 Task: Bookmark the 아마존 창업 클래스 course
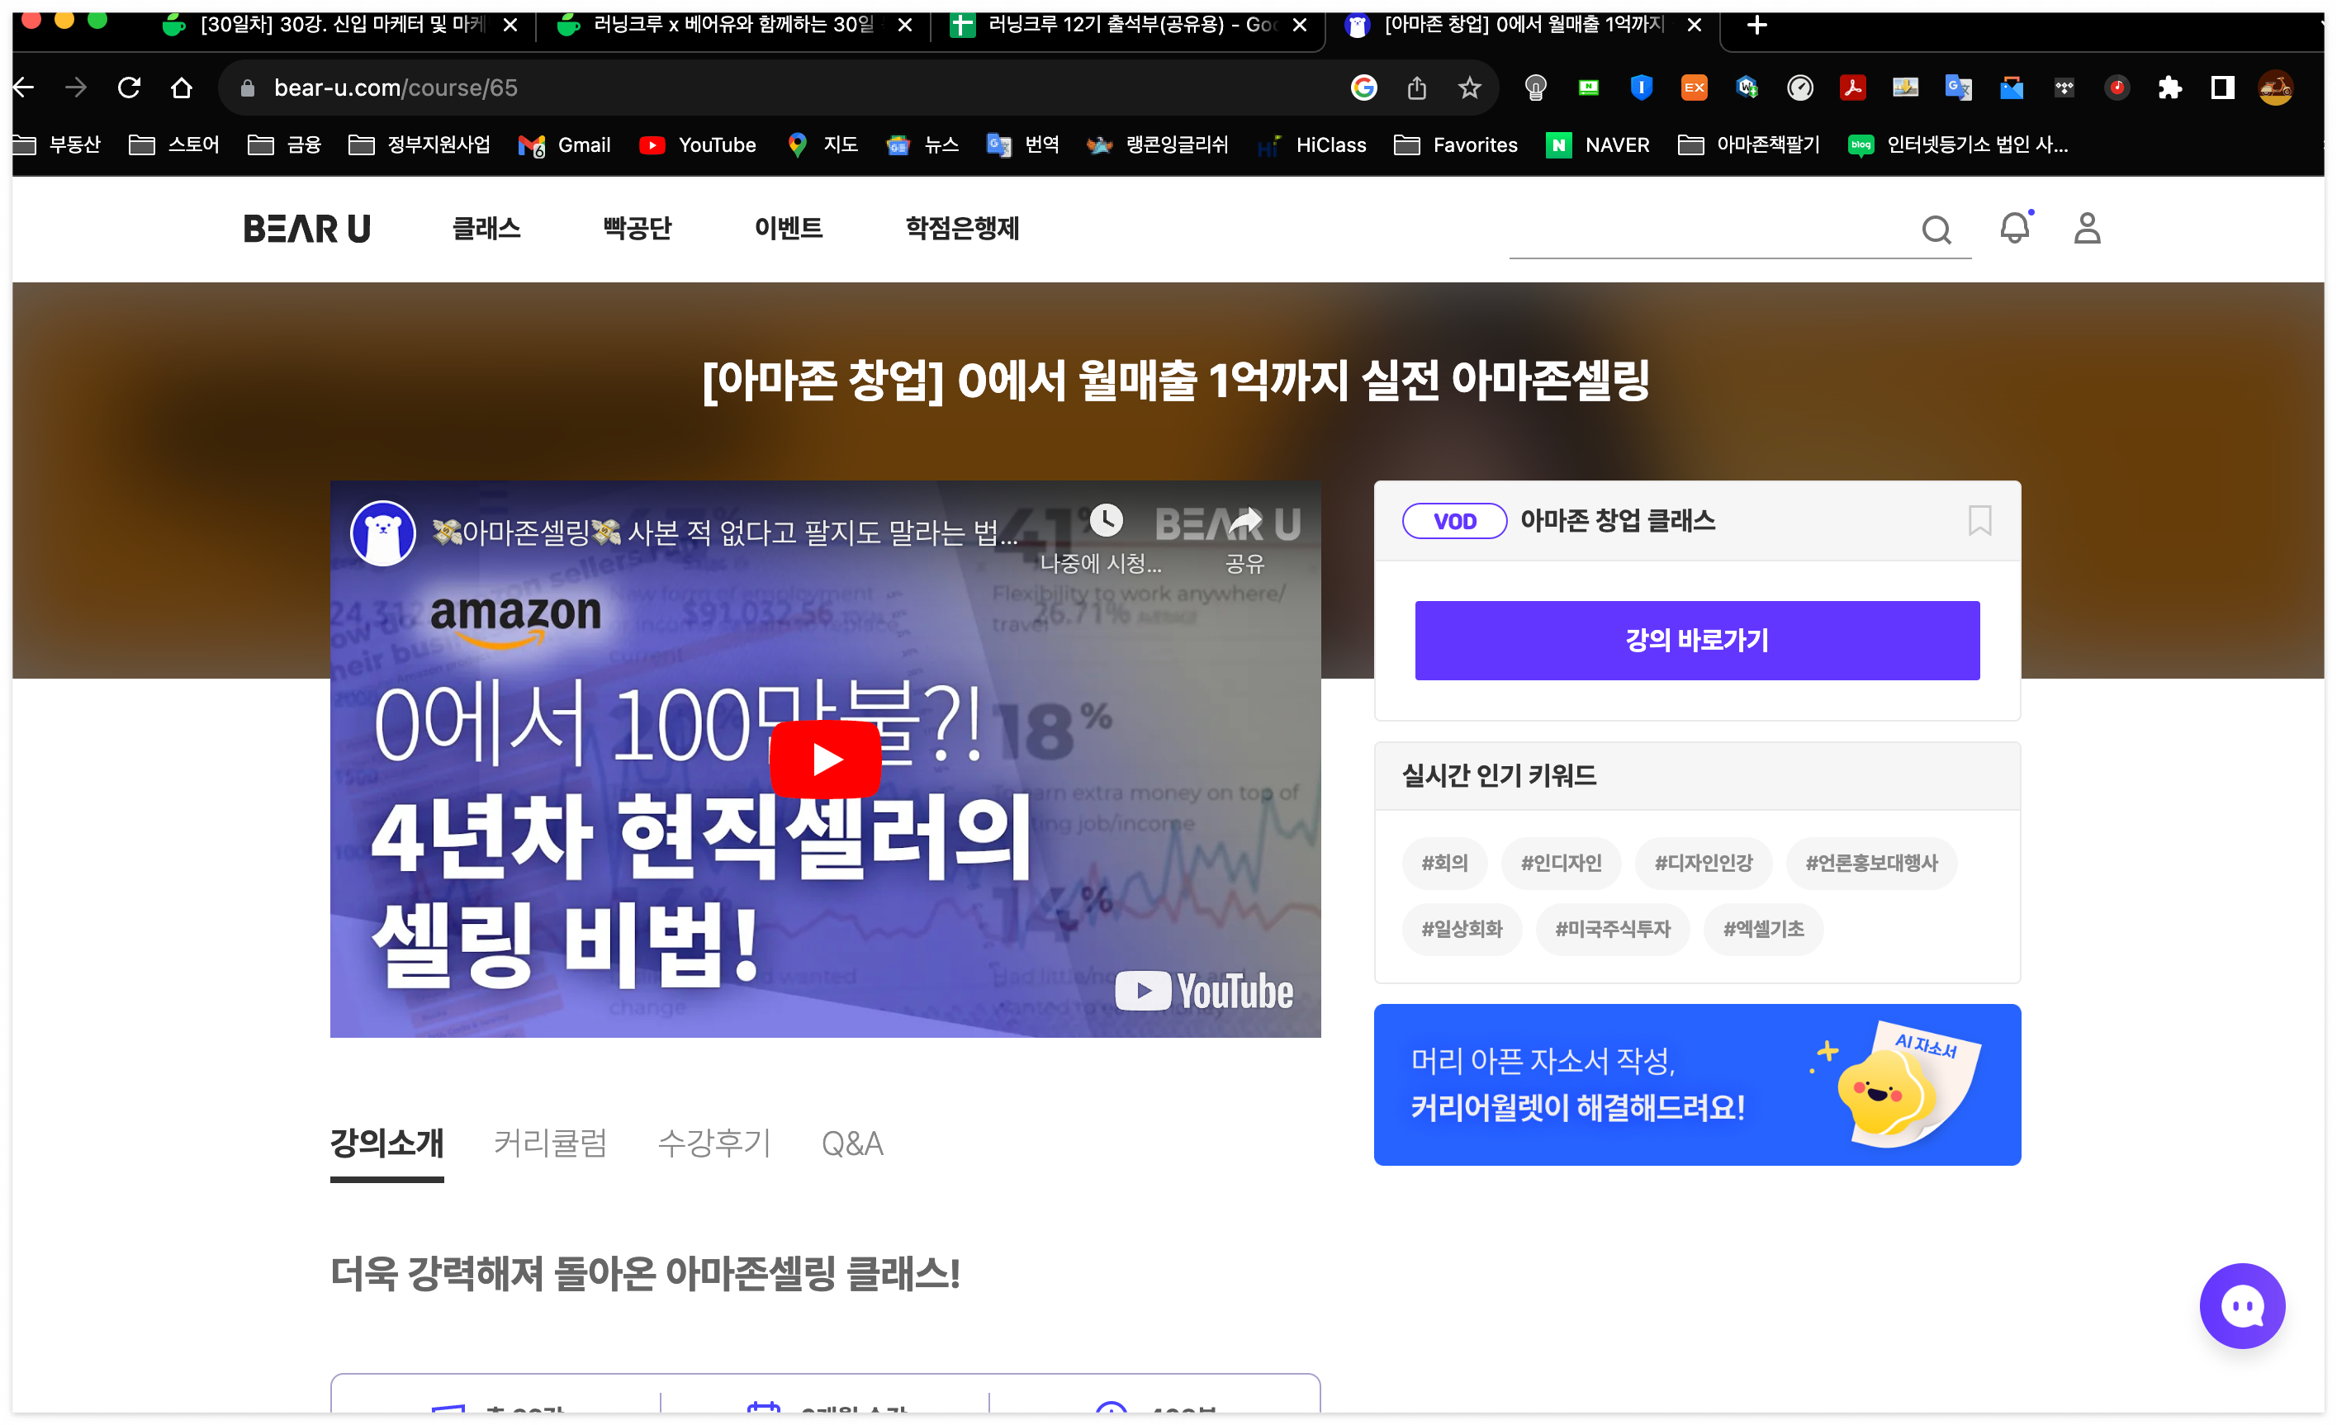tap(1979, 520)
